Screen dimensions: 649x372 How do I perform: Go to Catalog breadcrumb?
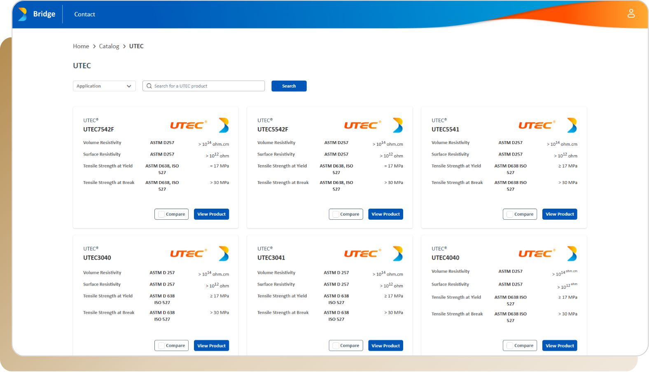109,46
